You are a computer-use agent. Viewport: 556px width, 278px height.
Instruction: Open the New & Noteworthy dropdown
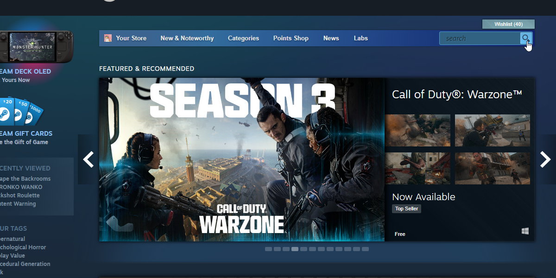[187, 38]
